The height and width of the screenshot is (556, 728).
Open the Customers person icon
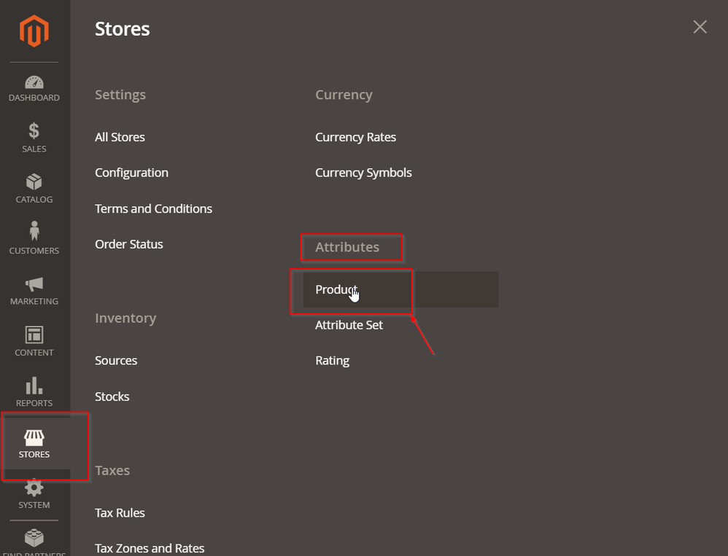coord(34,230)
